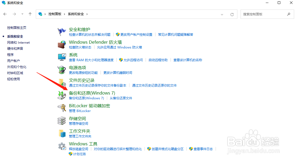
Task: Open 更改用户帐户控制设置
Action: pos(136,35)
